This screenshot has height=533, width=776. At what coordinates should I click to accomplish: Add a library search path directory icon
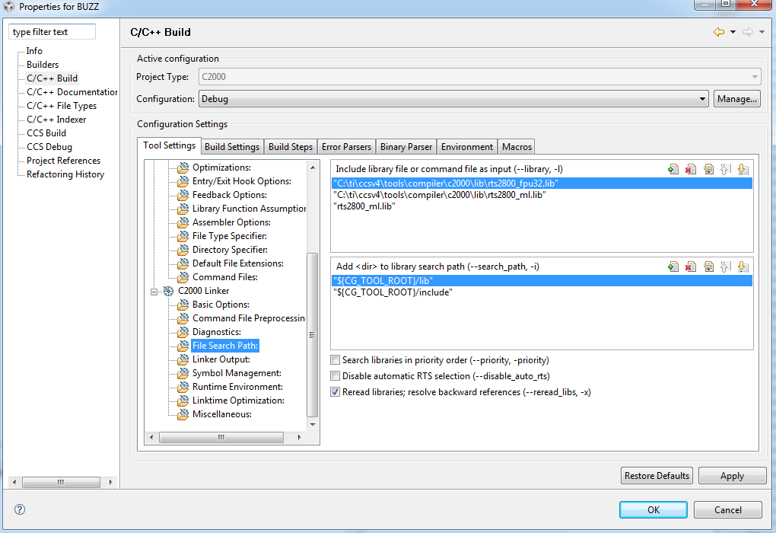[x=673, y=267]
